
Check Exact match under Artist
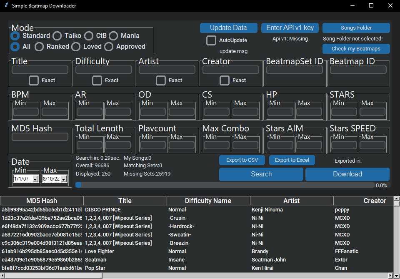[160, 80]
